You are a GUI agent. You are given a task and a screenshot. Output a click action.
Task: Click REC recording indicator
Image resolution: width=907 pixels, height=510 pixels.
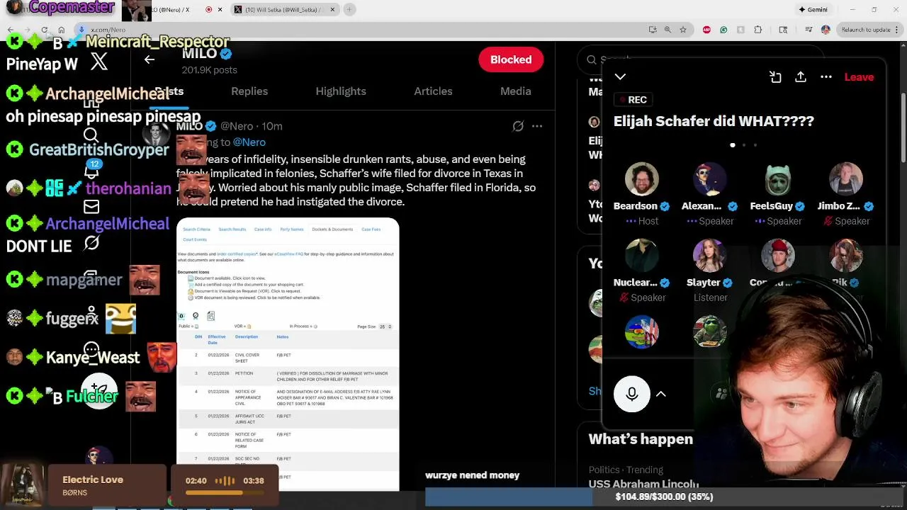(632, 100)
